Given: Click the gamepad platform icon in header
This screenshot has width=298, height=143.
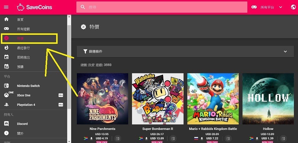Looking at the screenshot, I should pos(254,7).
